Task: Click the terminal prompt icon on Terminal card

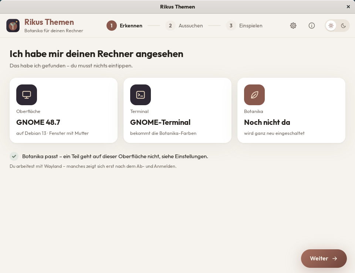Action: (141, 95)
